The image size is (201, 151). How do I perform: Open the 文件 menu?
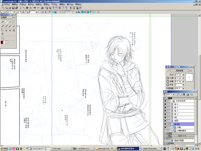(7, 4)
